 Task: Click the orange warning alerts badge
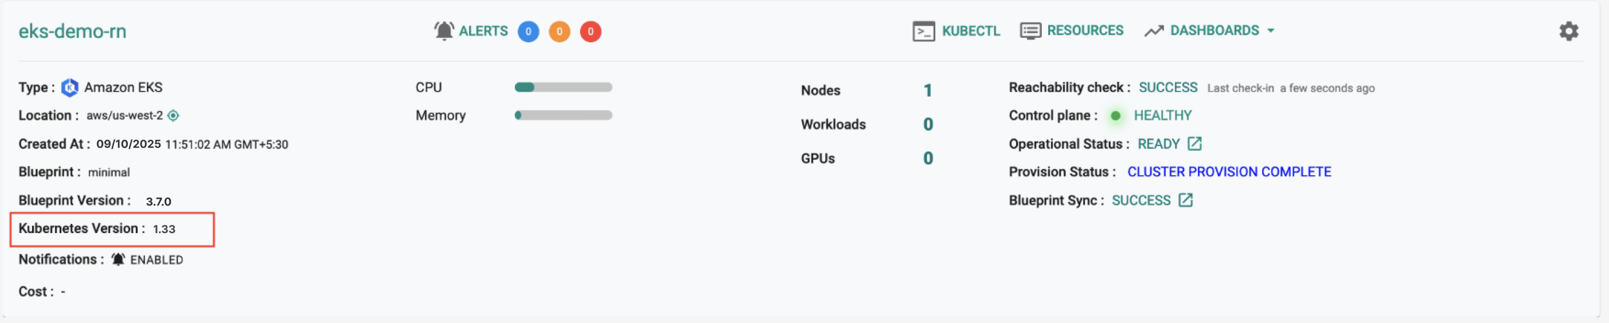559,31
